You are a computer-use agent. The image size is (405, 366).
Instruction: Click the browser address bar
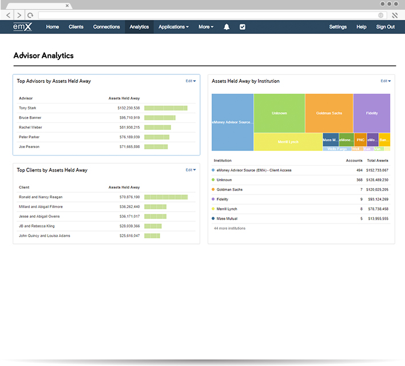click(x=212, y=15)
